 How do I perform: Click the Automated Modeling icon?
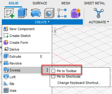(x=99, y=13)
